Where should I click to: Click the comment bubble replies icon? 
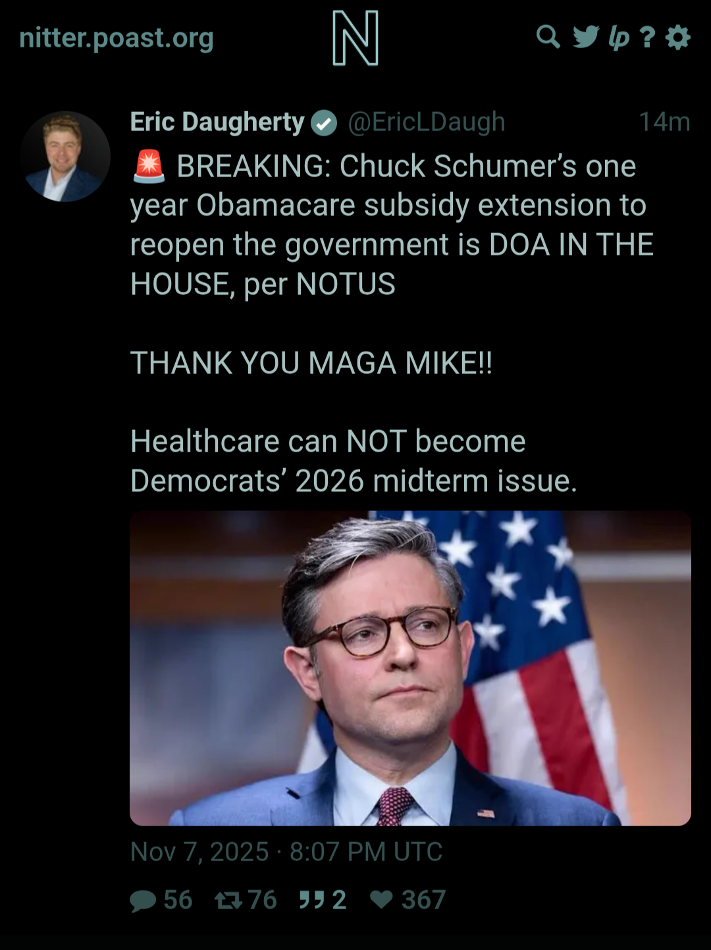pos(143,900)
